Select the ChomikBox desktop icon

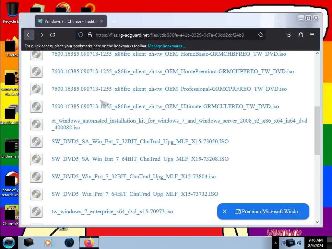tap(10, 216)
